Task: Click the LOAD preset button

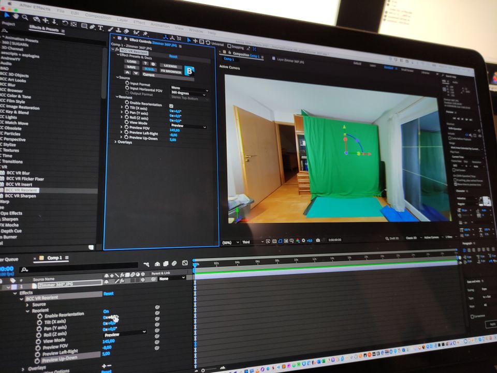Action: (131, 61)
